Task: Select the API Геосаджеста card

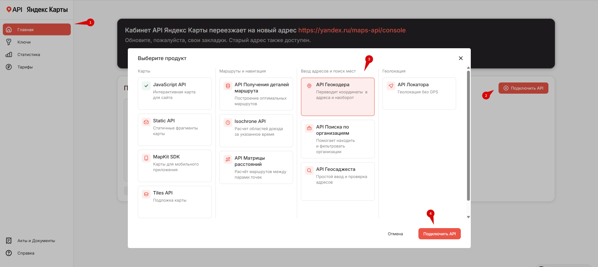Action: click(x=338, y=181)
